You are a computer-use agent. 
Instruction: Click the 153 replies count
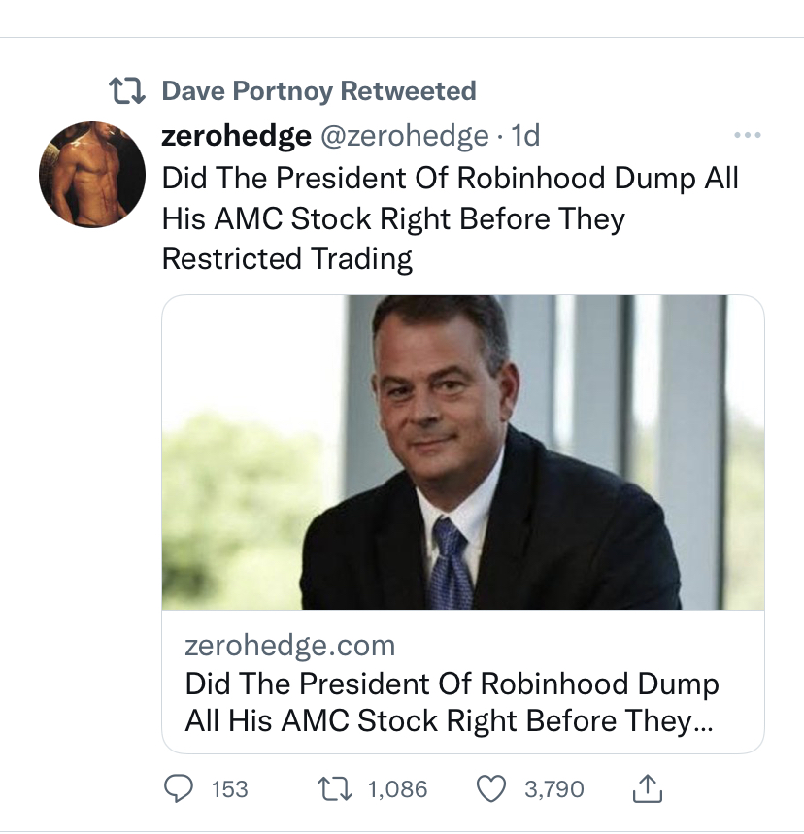pyautogui.click(x=229, y=789)
